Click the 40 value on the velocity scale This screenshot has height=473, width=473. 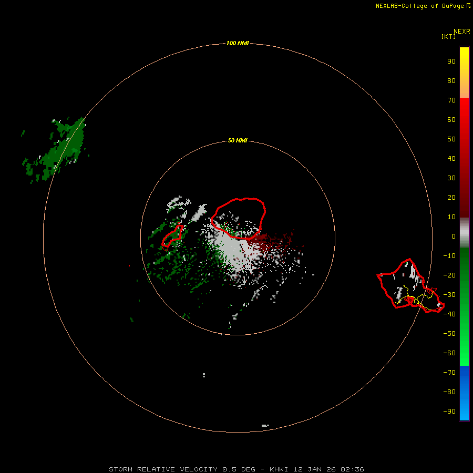(x=451, y=159)
